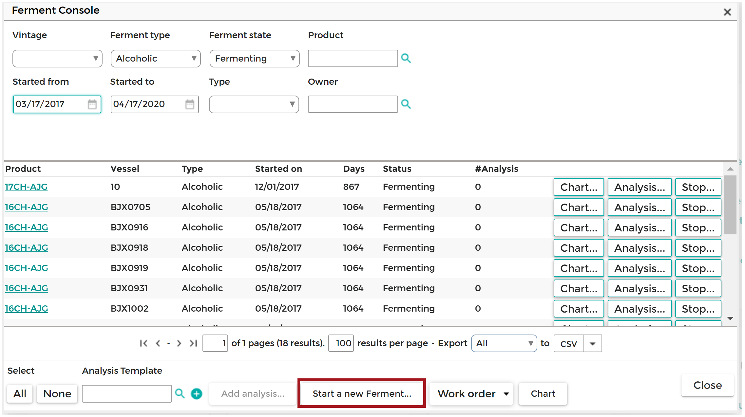Viewport: 745px width, 417px height.
Task: Click Start a new Ferment button
Action: pos(362,393)
